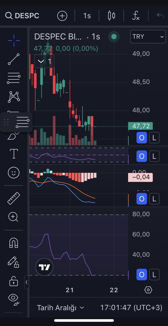The width and height of the screenshot is (168, 326).
Task: Tap the floating horizontal lines tool button
Action: click(22, 122)
